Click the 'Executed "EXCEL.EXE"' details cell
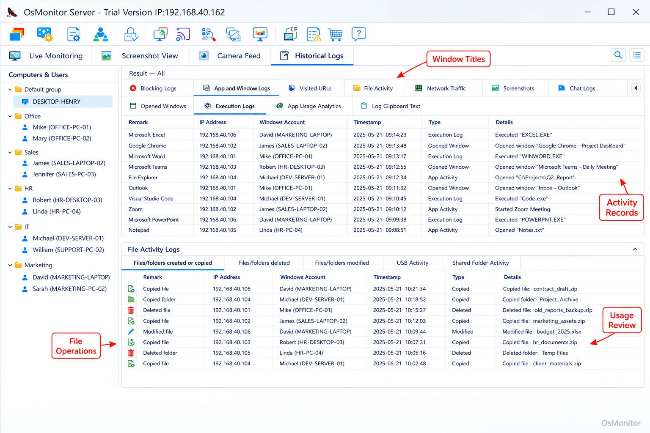 click(523, 135)
